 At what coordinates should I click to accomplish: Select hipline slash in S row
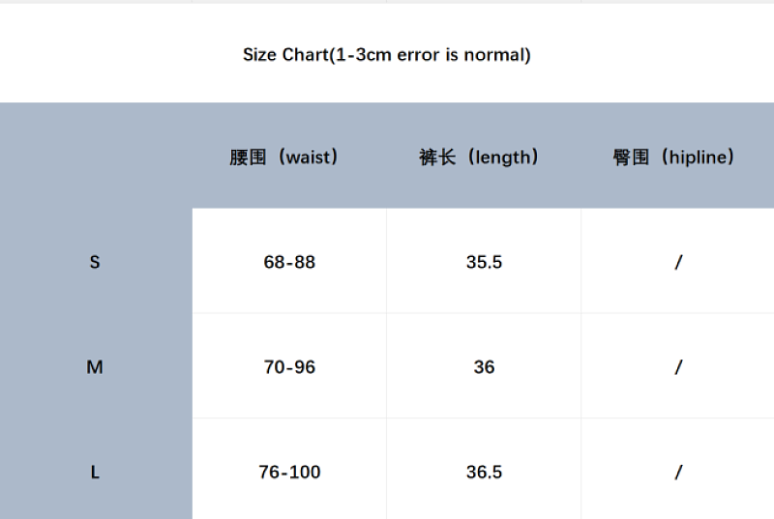coord(678,262)
